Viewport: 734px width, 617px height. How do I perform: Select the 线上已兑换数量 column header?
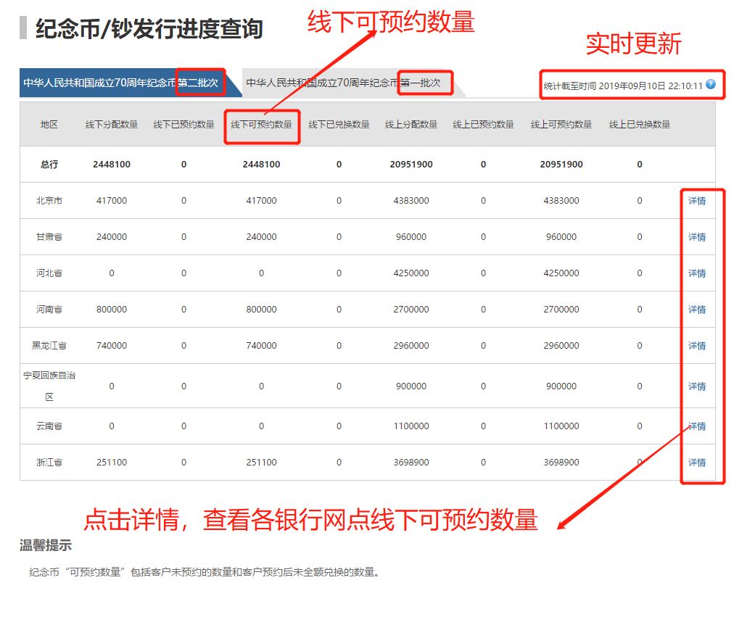tap(640, 125)
